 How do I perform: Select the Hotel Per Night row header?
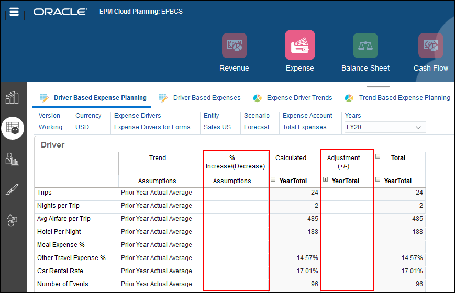click(x=76, y=233)
